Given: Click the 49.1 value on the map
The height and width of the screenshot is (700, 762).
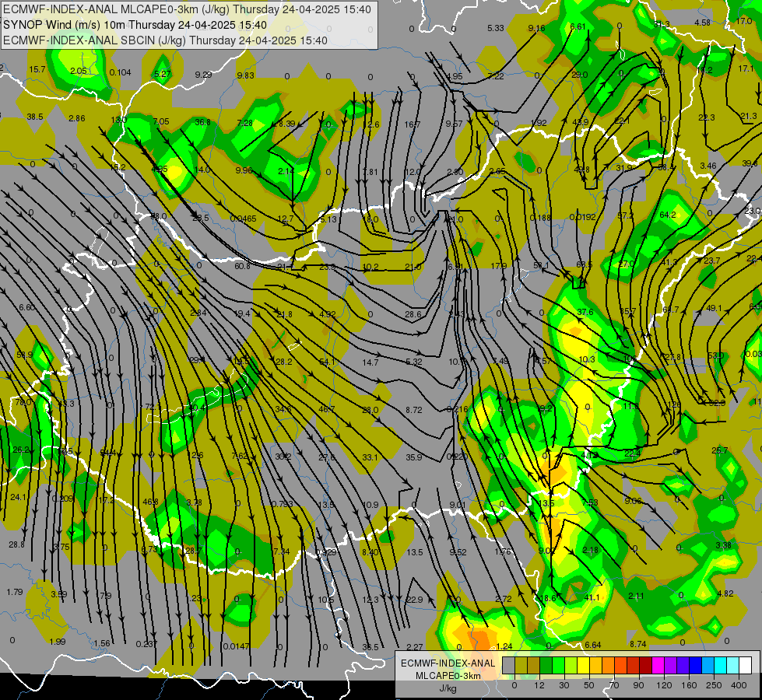Looking at the screenshot, I should tap(715, 308).
